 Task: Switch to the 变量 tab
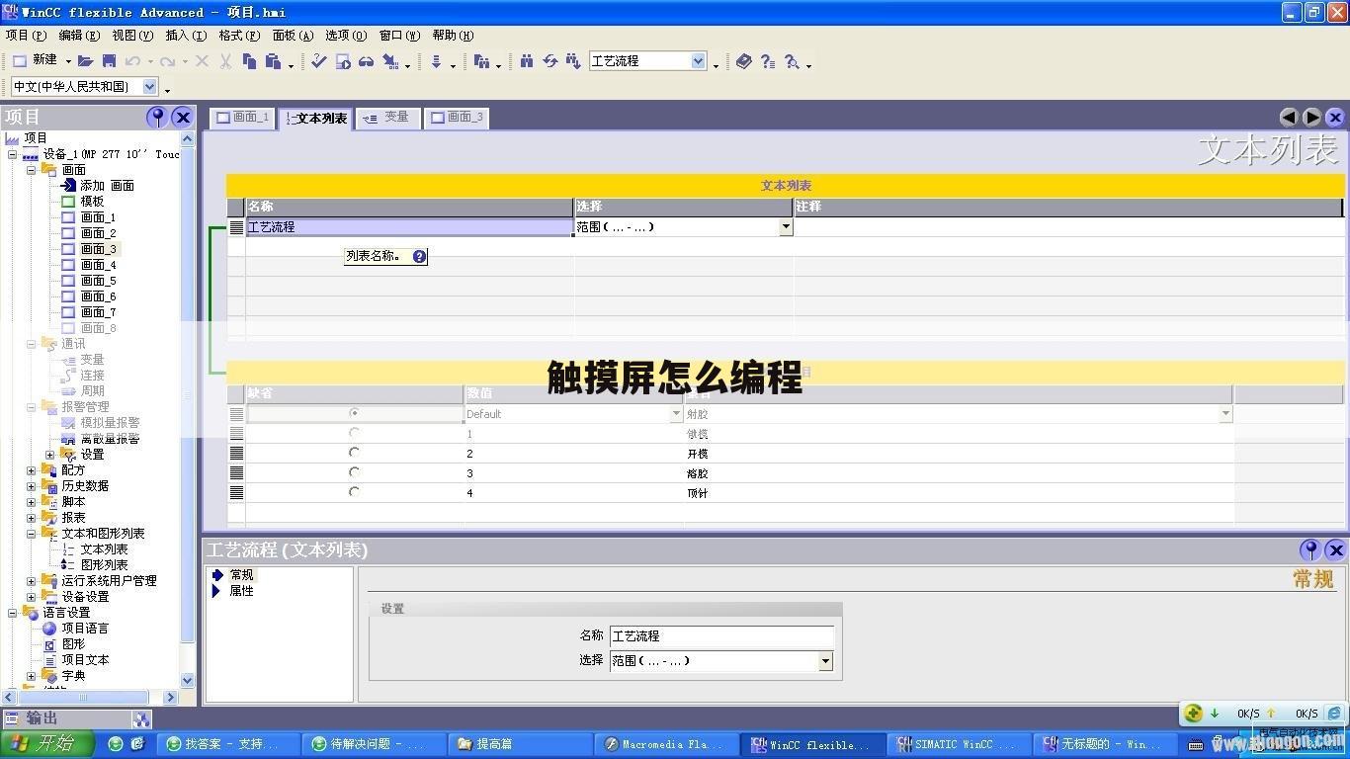click(387, 118)
